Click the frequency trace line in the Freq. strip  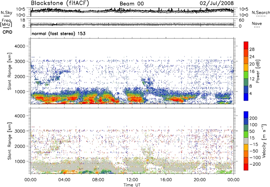132,25
